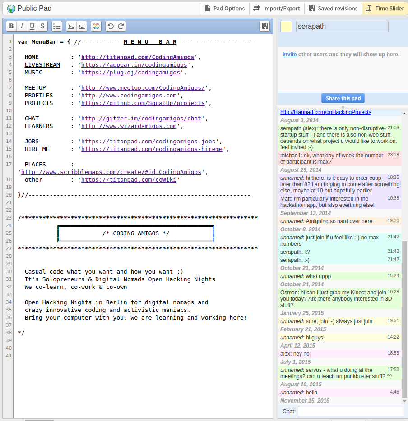Redo the last edit
Viewport: 408px width, 421px height.
[x=121, y=26]
